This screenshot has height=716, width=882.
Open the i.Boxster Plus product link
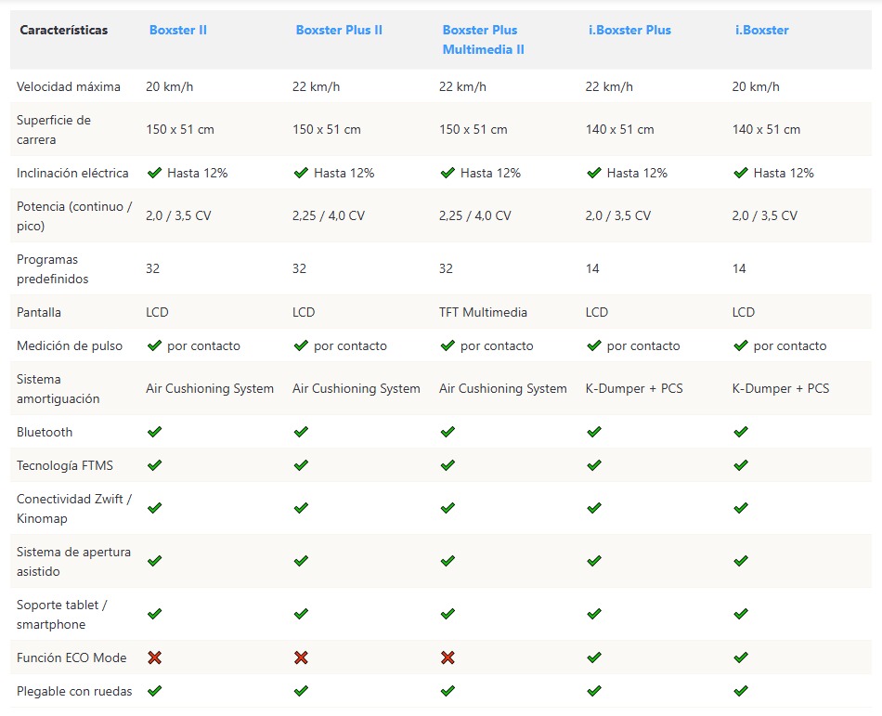coord(629,30)
